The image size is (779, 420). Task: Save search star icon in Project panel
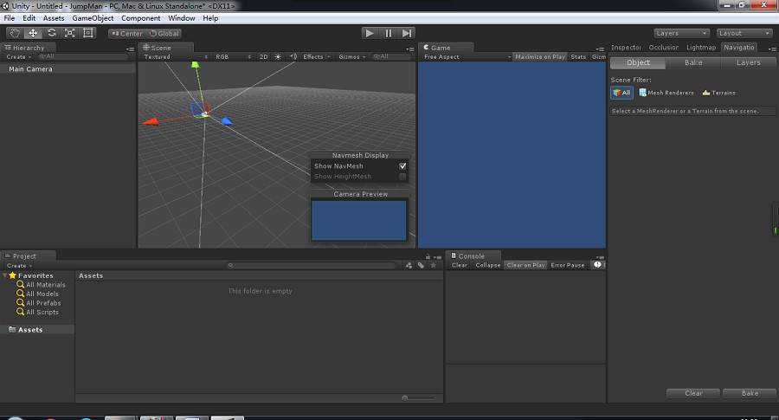pyautogui.click(x=434, y=265)
